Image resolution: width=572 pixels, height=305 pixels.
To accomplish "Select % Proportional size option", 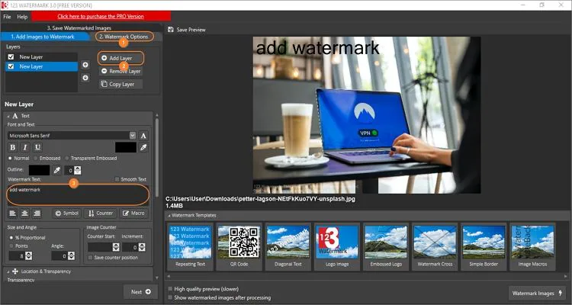I will [x=11, y=238].
